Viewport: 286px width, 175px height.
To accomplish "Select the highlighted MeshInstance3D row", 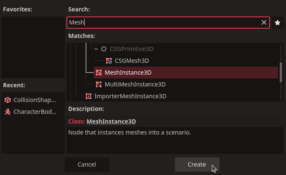I will [x=186, y=73].
